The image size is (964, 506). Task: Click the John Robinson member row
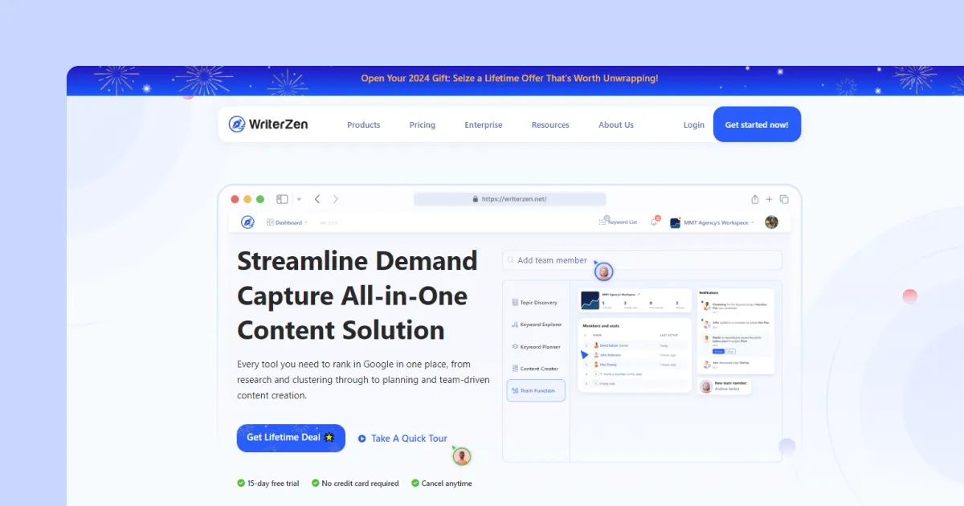[x=635, y=354]
